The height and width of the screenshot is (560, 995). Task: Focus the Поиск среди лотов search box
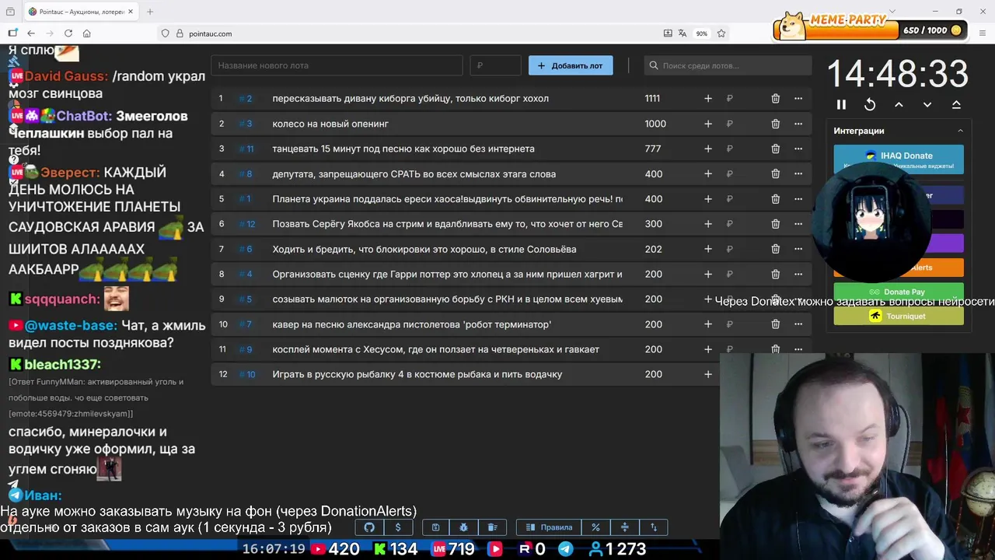tap(728, 65)
